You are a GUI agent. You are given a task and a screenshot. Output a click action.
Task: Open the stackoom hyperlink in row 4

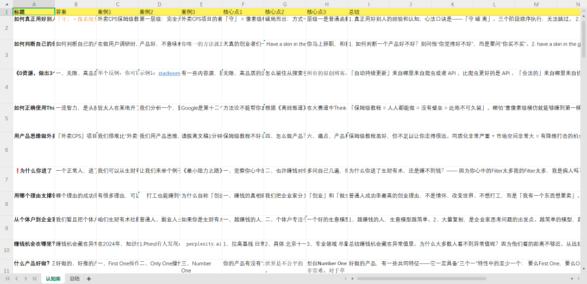click(x=169, y=73)
